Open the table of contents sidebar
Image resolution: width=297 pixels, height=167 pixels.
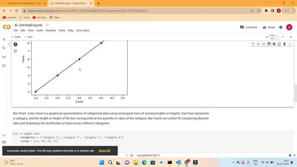pos(4,39)
